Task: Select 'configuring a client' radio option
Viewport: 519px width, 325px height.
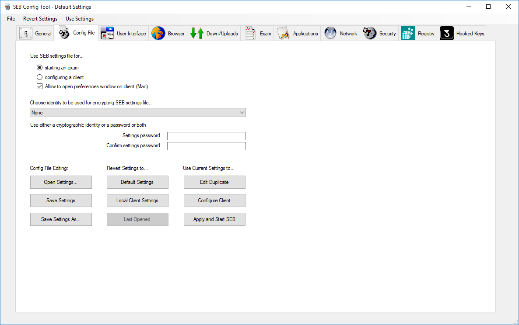Action: pos(40,77)
